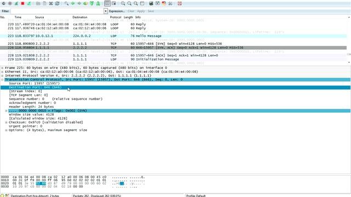
Task: Zoom in the text size
Action: coord(123,4)
